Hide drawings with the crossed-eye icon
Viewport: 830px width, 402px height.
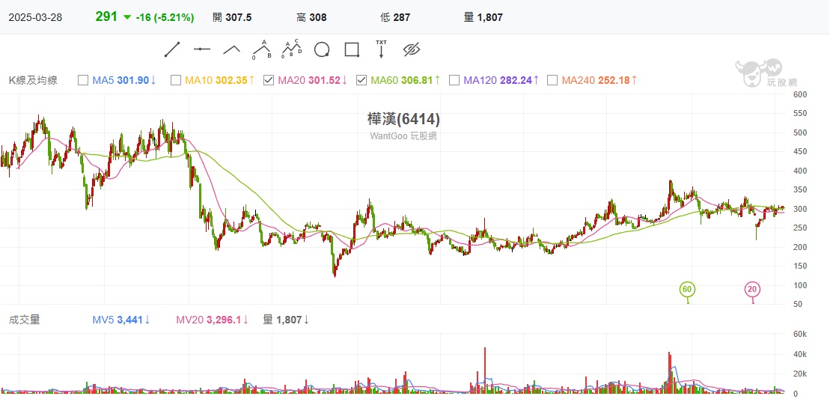[x=412, y=50]
